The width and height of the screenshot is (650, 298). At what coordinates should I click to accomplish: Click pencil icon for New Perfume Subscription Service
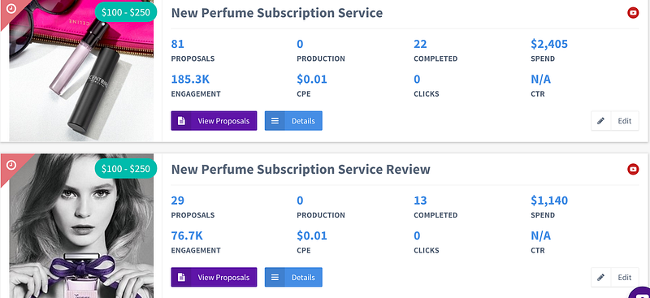(x=600, y=121)
